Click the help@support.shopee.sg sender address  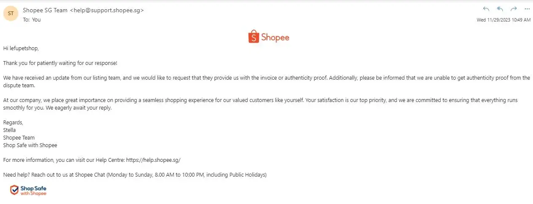pyautogui.click(x=107, y=10)
